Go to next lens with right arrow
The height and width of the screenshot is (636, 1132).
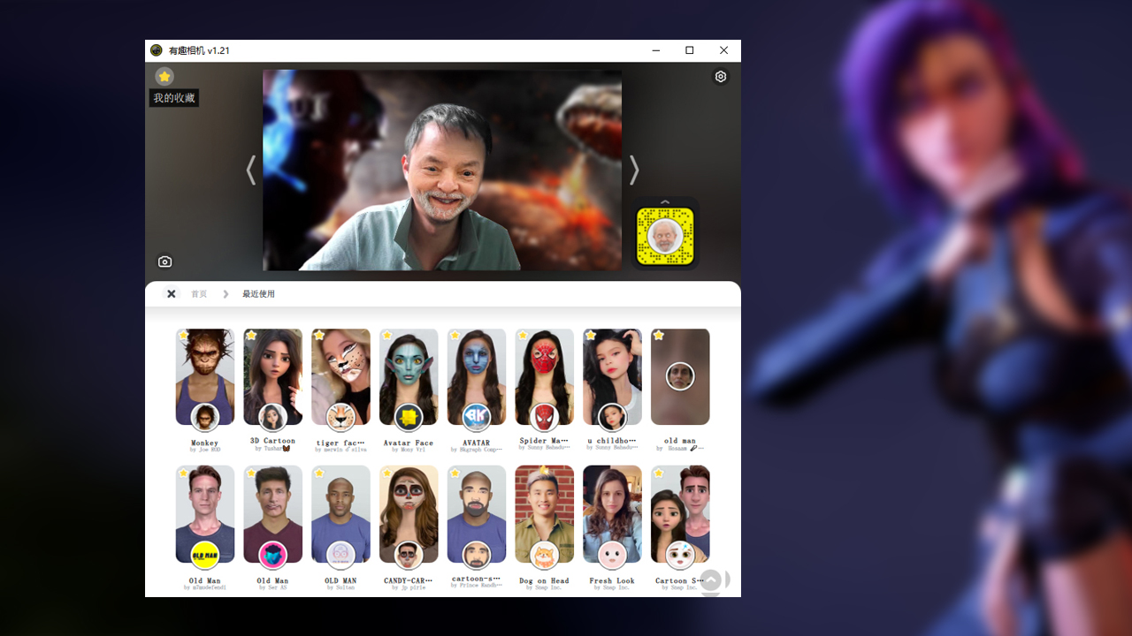633,170
